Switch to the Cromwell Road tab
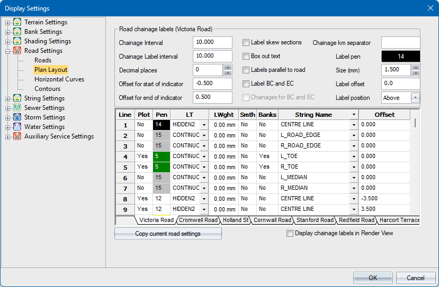This screenshot has width=439, height=287. coord(198,220)
